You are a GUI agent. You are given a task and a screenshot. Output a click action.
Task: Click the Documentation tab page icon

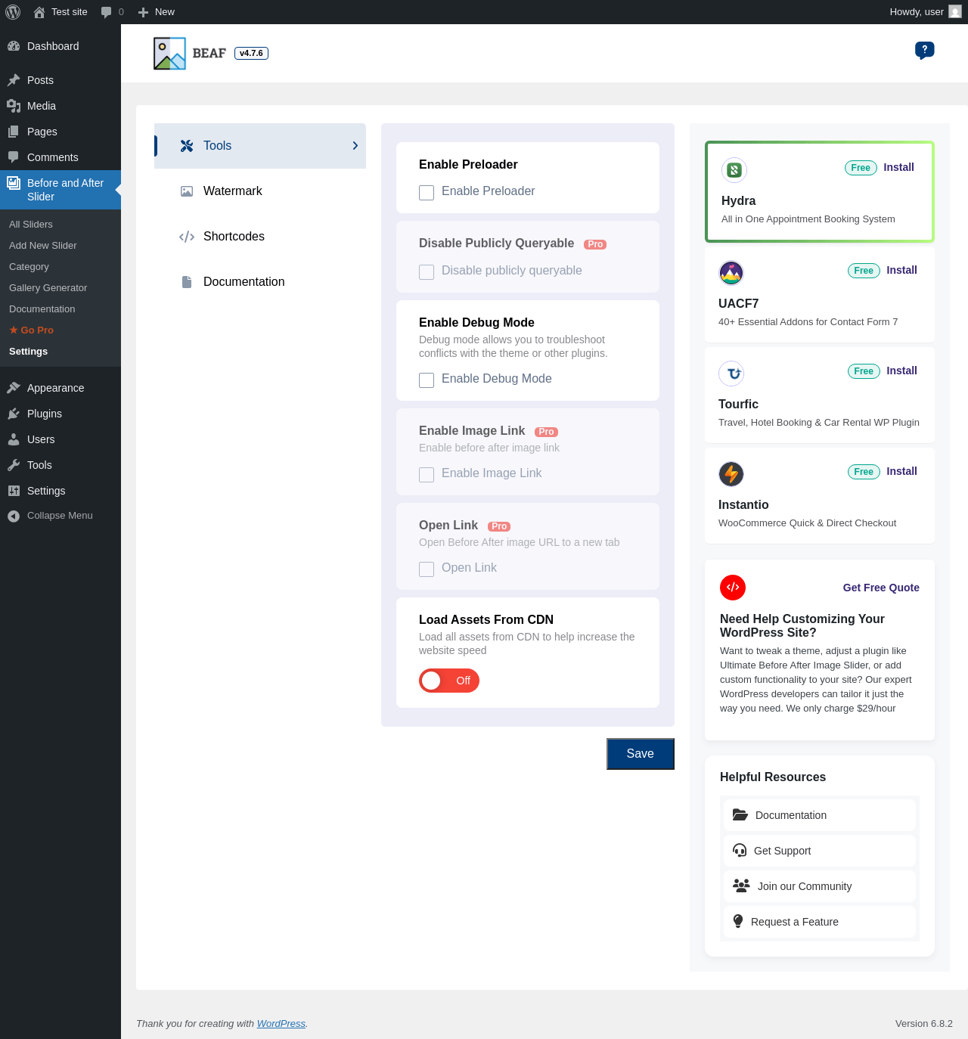(187, 282)
